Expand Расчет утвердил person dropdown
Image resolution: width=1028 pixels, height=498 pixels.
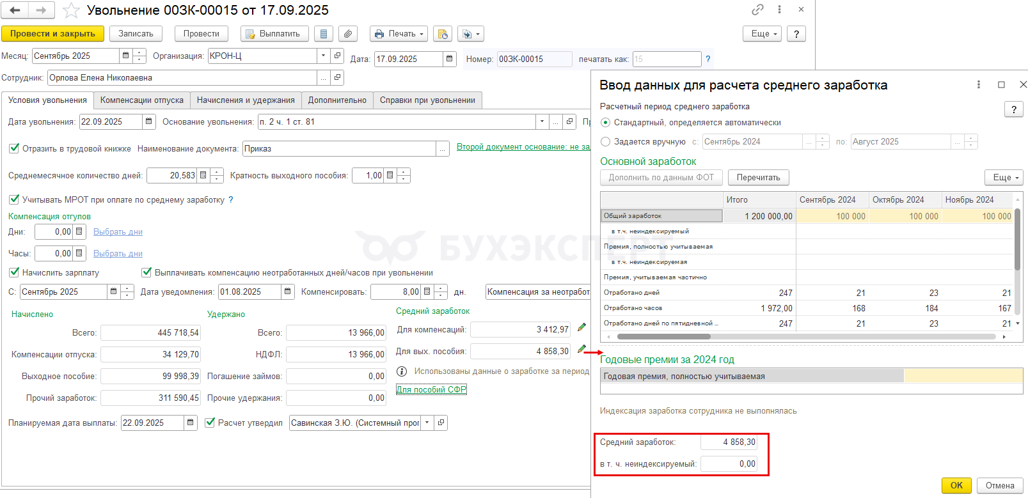427,423
